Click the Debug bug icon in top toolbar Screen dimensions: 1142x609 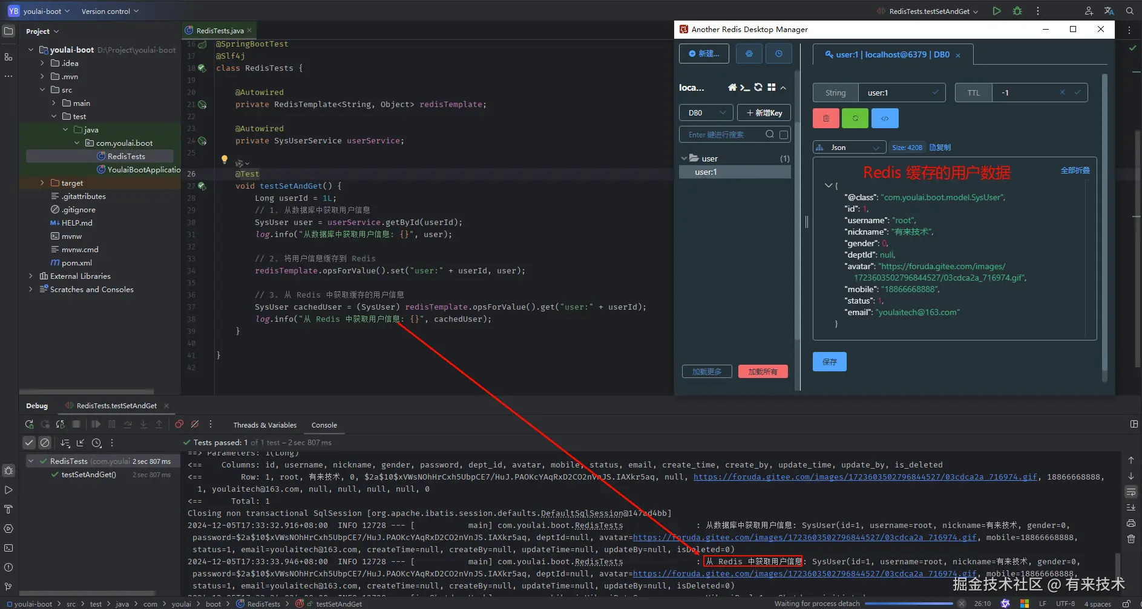pyautogui.click(x=1017, y=11)
